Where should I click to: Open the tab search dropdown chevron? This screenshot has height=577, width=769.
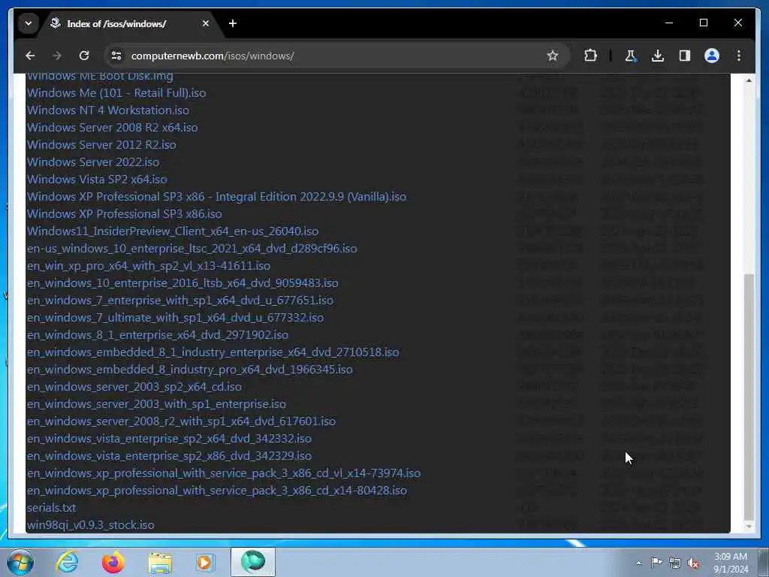(x=29, y=23)
